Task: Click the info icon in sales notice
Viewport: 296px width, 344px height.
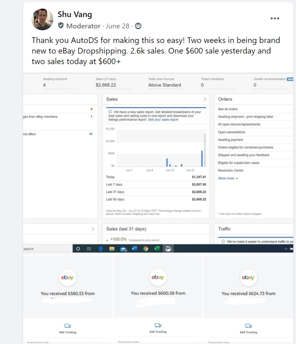Action: [x=110, y=112]
